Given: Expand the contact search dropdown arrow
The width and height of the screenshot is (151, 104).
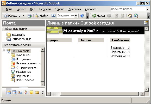Looking at the screenshot, I should click(x=76, y=16).
